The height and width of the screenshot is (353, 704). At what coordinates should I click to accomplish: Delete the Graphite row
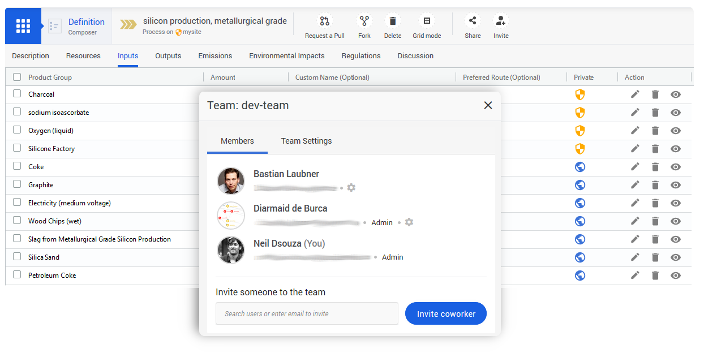(x=655, y=185)
